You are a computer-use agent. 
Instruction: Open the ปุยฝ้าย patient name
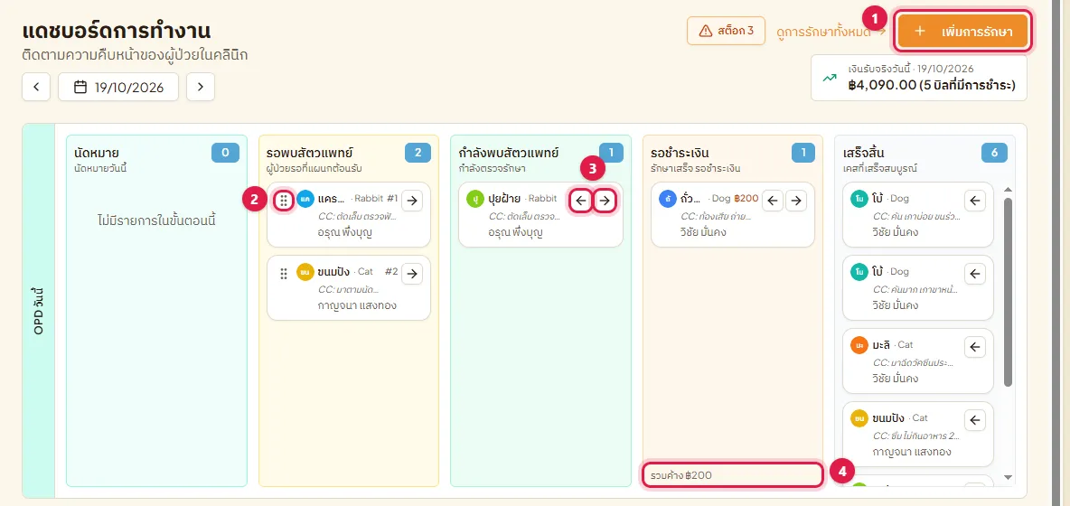click(x=504, y=199)
